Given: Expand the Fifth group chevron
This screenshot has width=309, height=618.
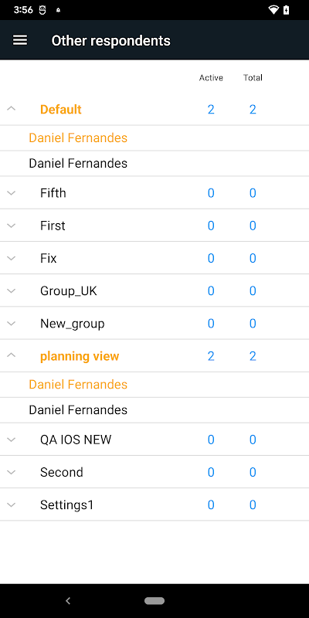Looking at the screenshot, I should 12,192.
